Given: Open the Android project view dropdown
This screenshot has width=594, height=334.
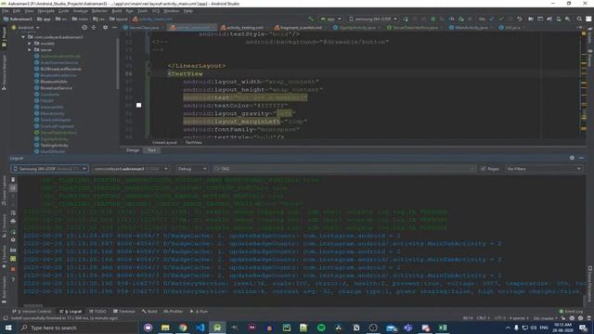Looking at the screenshot, I should tap(25, 27).
